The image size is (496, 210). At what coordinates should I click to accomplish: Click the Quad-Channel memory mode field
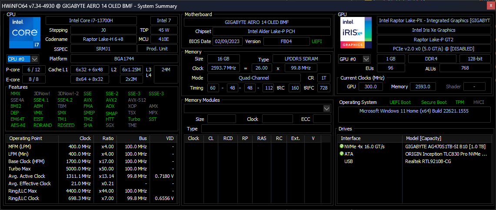click(x=254, y=78)
